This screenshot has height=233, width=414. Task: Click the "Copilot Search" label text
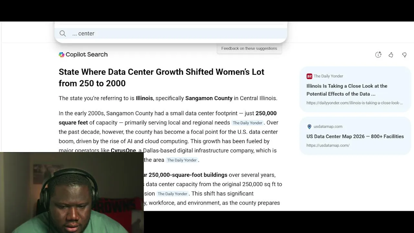(87, 55)
